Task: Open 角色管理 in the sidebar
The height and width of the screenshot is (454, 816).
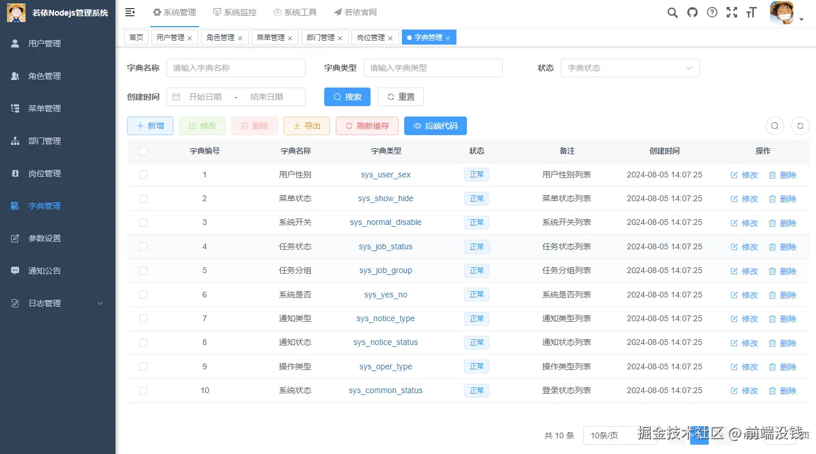Action: 57,76
